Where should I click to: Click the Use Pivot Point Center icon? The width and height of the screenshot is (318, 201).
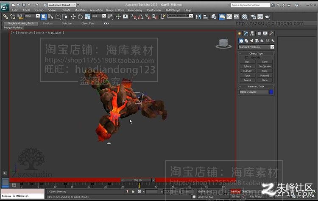[110, 17]
